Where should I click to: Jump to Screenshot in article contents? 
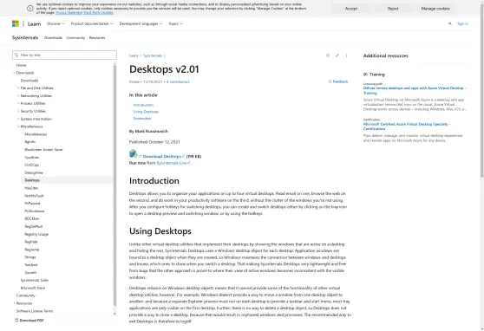click(142, 119)
